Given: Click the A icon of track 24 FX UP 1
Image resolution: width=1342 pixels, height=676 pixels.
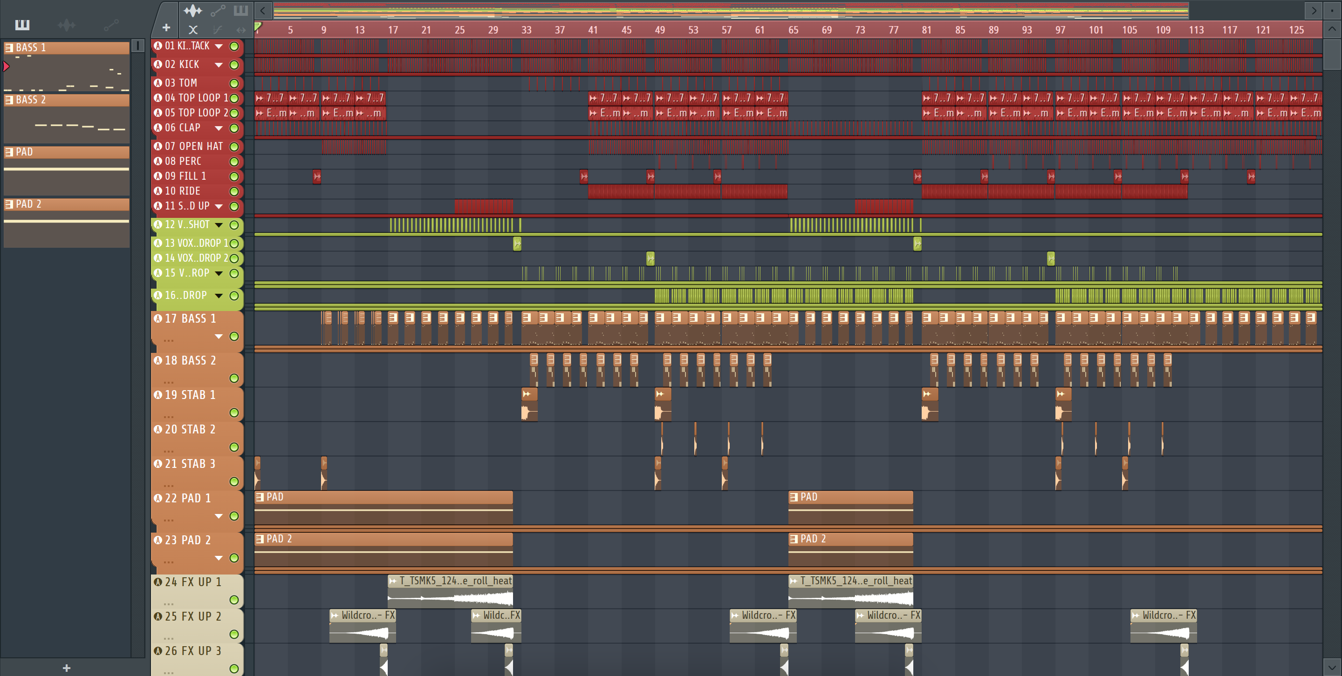Looking at the screenshot, I should pyautogui.click(x=158, y=582).
